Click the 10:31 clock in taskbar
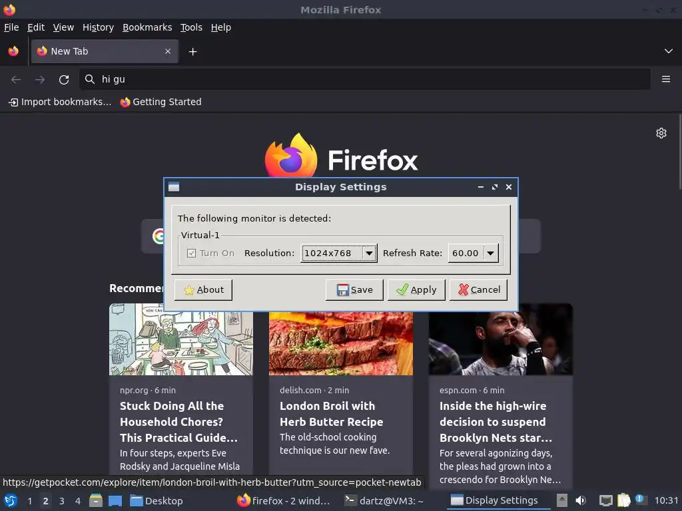 [666, 500]
